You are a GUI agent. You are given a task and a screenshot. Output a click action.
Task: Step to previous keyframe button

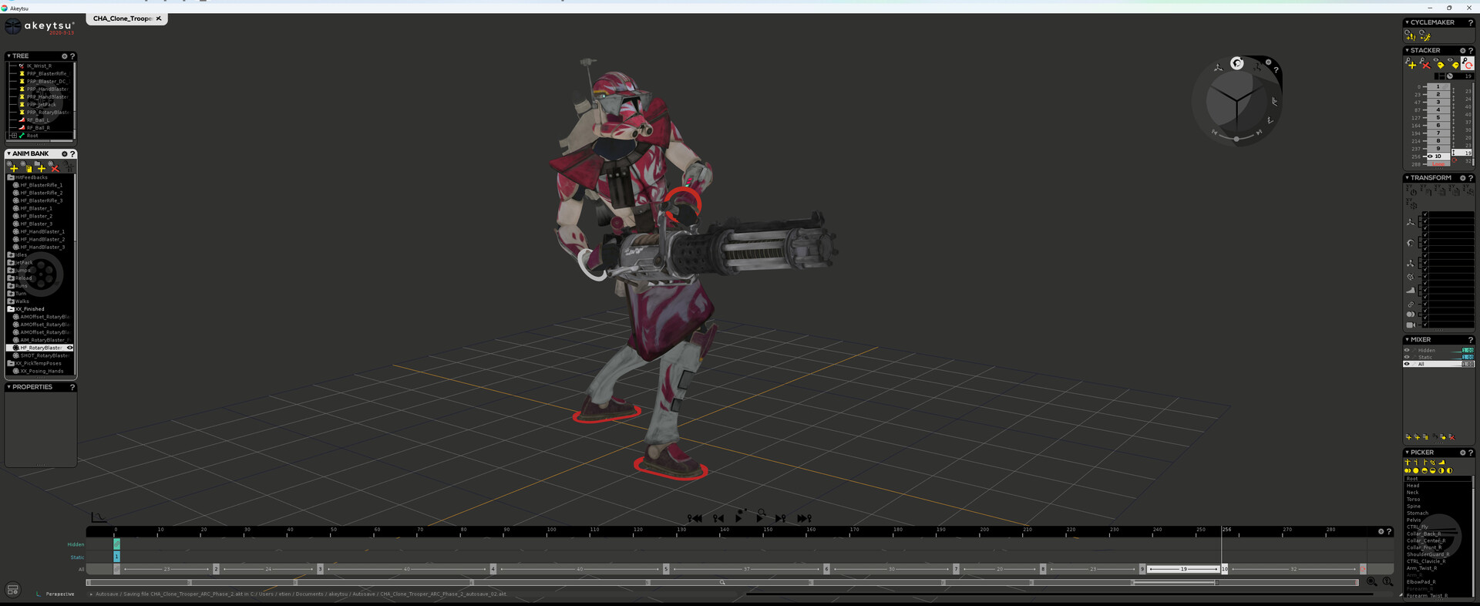pyautogui.click(x=718, y=518)
